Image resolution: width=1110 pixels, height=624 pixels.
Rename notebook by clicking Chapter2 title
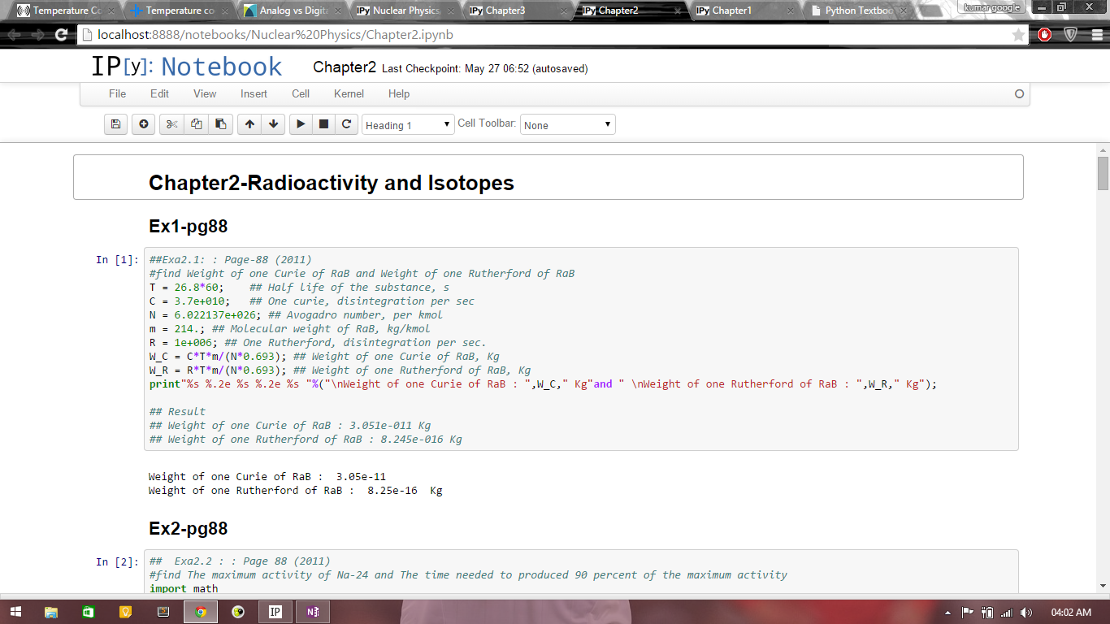coord(345,67)
